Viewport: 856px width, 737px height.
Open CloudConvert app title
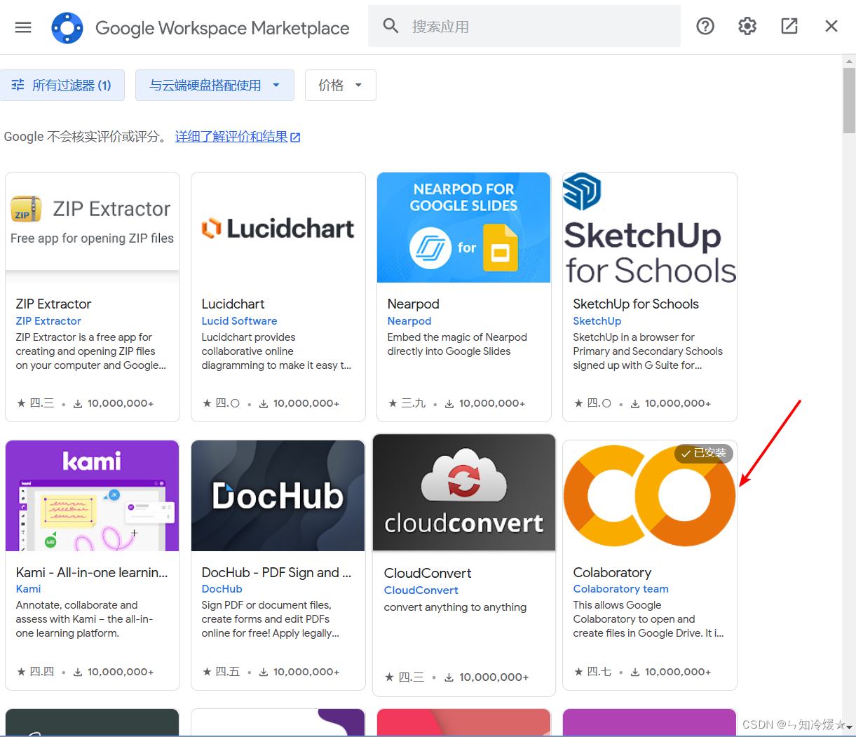click(428, 573)
